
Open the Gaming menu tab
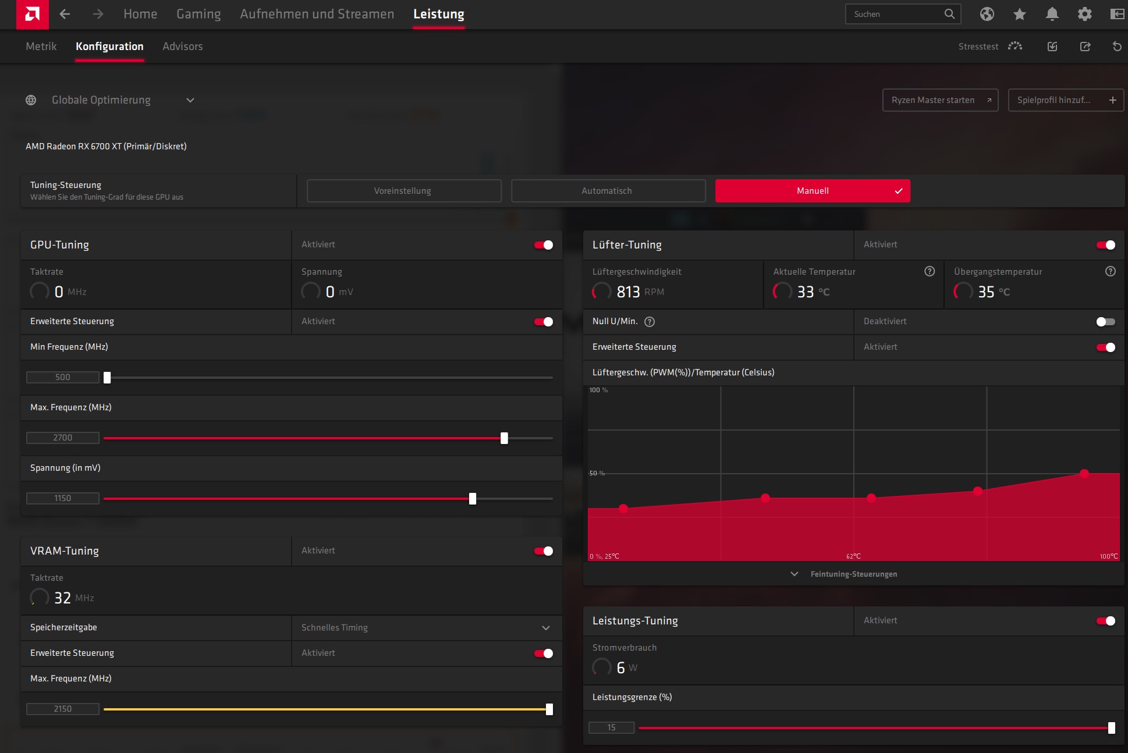pos(198,14)
